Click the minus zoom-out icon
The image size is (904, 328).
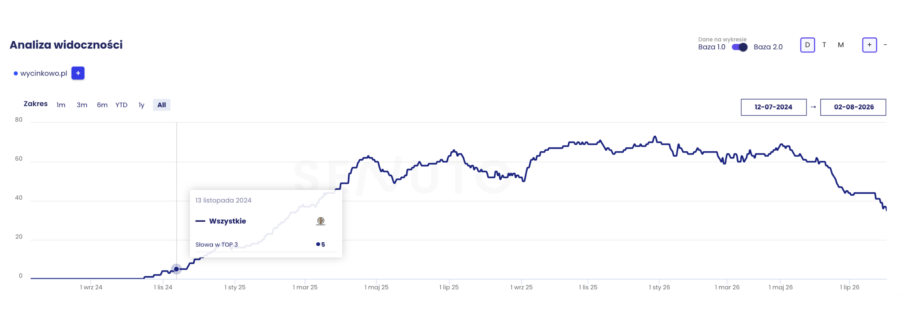tap(885, 45)
